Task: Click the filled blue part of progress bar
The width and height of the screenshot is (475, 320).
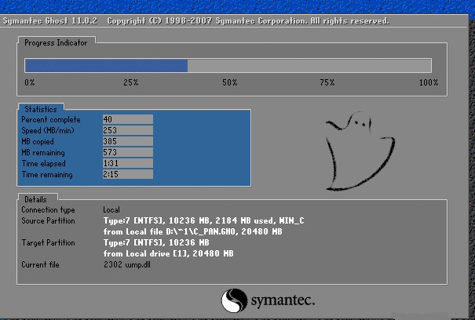Action: (x=106, y=66)
